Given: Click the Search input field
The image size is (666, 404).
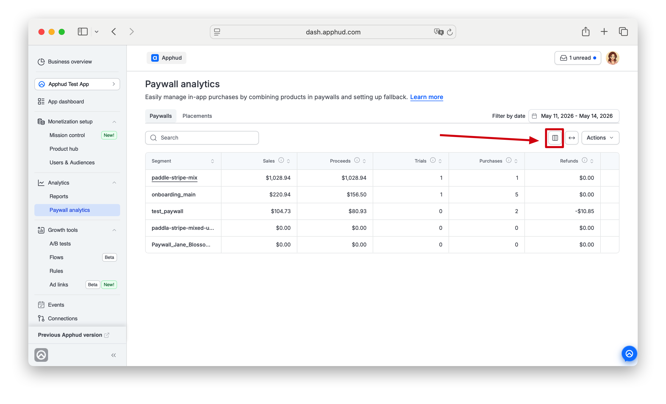Looking at the screenshot, I should click(202, 138).
